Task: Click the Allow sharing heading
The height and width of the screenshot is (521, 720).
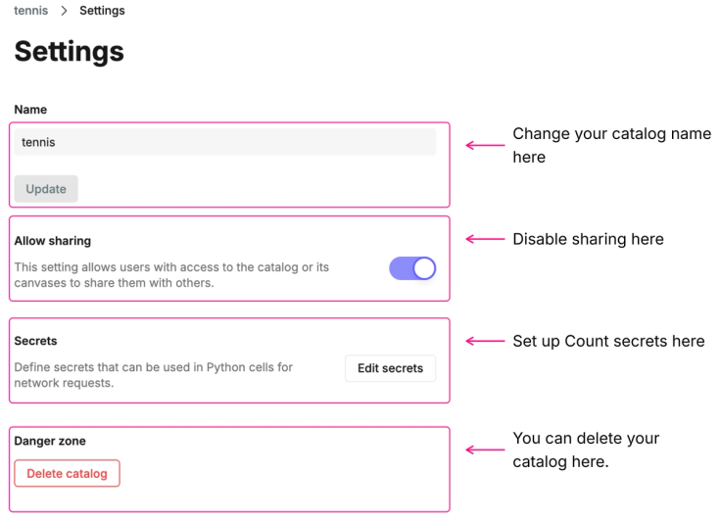Action: click(53, 240)
